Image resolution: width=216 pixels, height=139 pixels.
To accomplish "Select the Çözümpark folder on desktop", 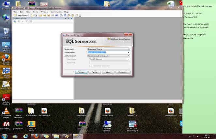I will point(31,112).
